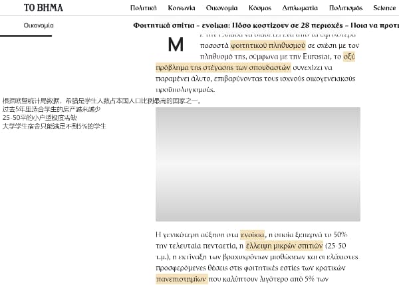Visit the Science section
Viewport: 399px width, 285px height.
tap(384, 8)
